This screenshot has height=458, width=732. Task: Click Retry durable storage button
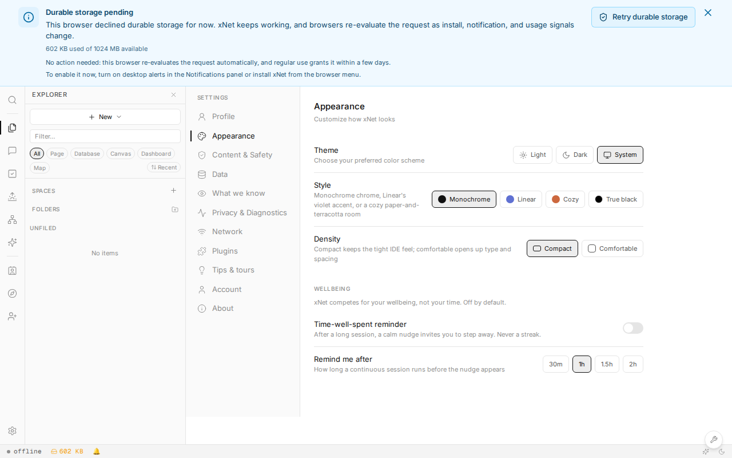pos(643,17)
